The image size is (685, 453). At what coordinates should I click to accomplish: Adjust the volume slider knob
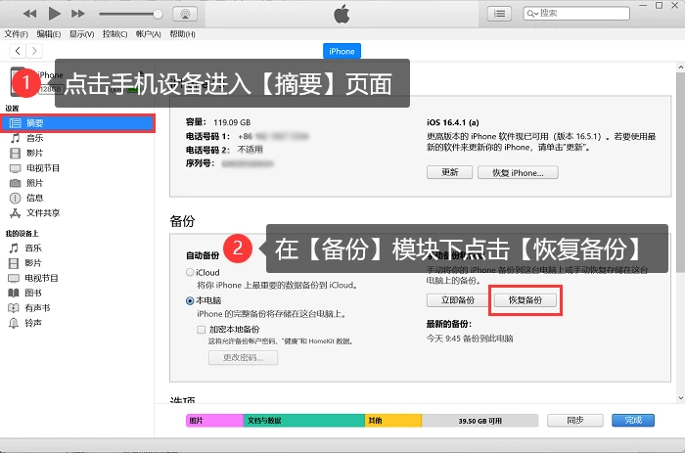158,14
